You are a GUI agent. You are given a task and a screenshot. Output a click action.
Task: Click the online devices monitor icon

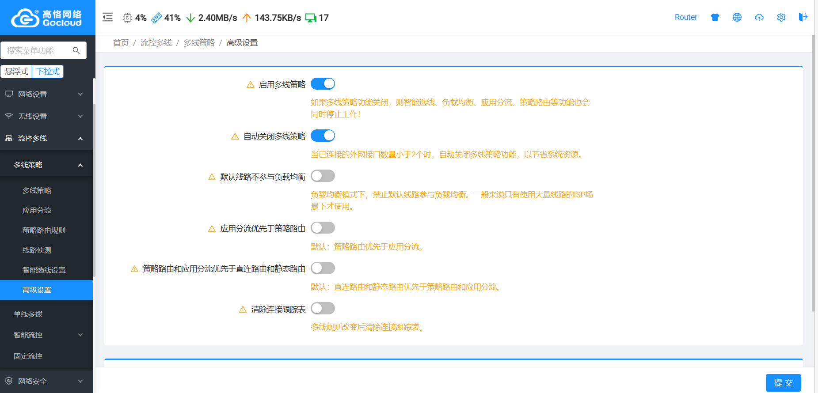click(x=311, y=18)
